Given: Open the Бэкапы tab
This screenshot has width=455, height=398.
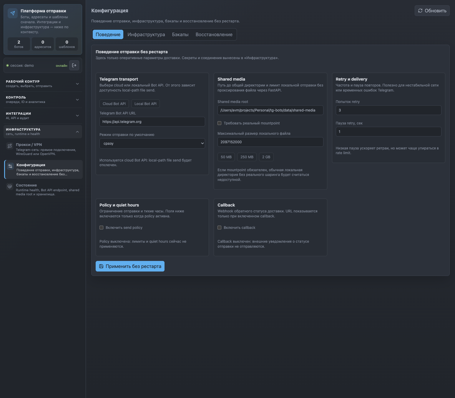Looking at the screenshot, I should point(180,34).
